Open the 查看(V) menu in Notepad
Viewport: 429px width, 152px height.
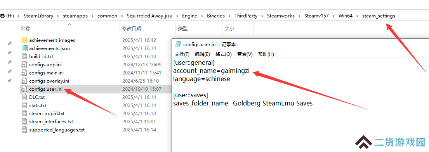[245, 54]
